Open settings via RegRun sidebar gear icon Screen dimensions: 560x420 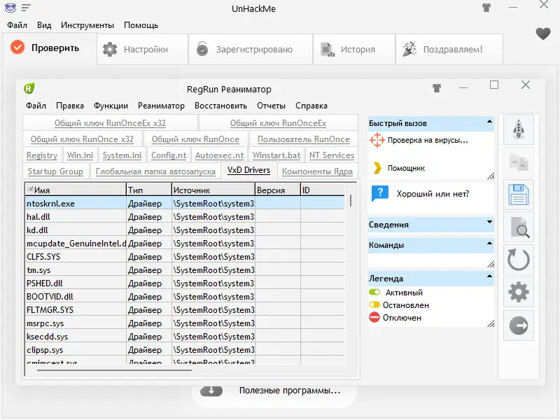(x=518, y=293)
